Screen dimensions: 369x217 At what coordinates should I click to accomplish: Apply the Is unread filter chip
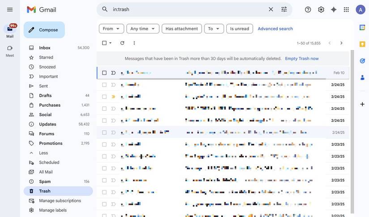(240, 29)
